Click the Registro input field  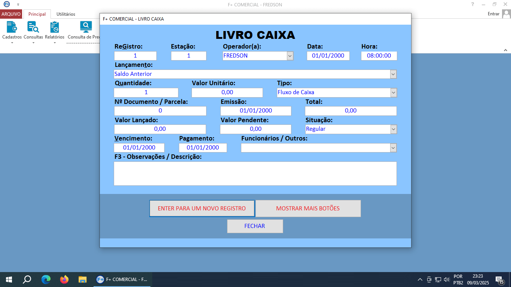point(135,56)
